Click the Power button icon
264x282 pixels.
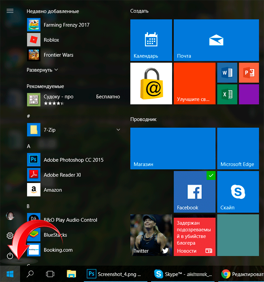coord(10,256)
